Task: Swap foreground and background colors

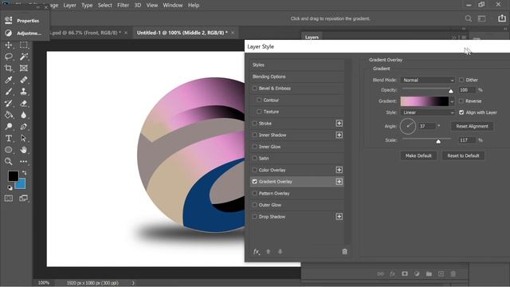Action: tap(25, 173)
